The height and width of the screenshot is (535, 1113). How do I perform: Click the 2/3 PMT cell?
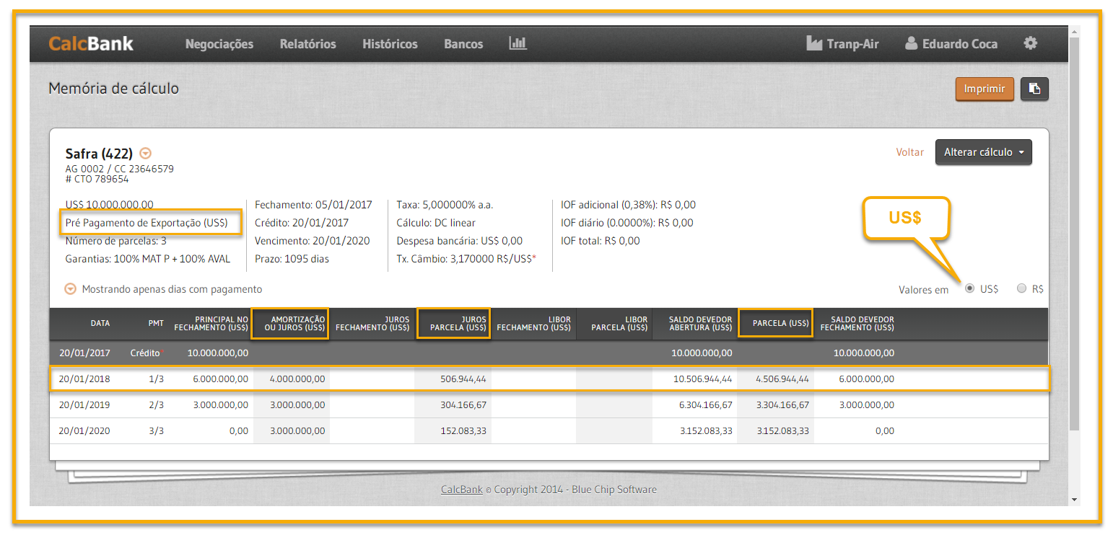(156, 404)
